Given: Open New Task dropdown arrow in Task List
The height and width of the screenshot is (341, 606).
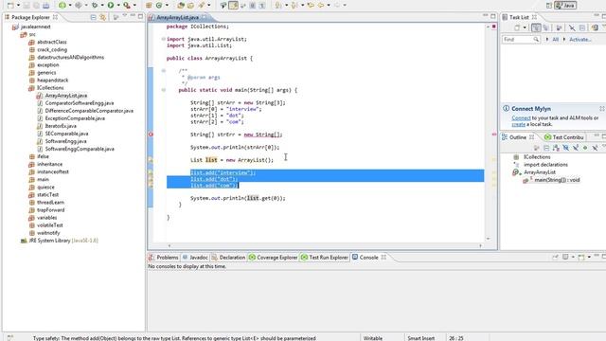Looking at the screenshot, I should pos(525,27).
